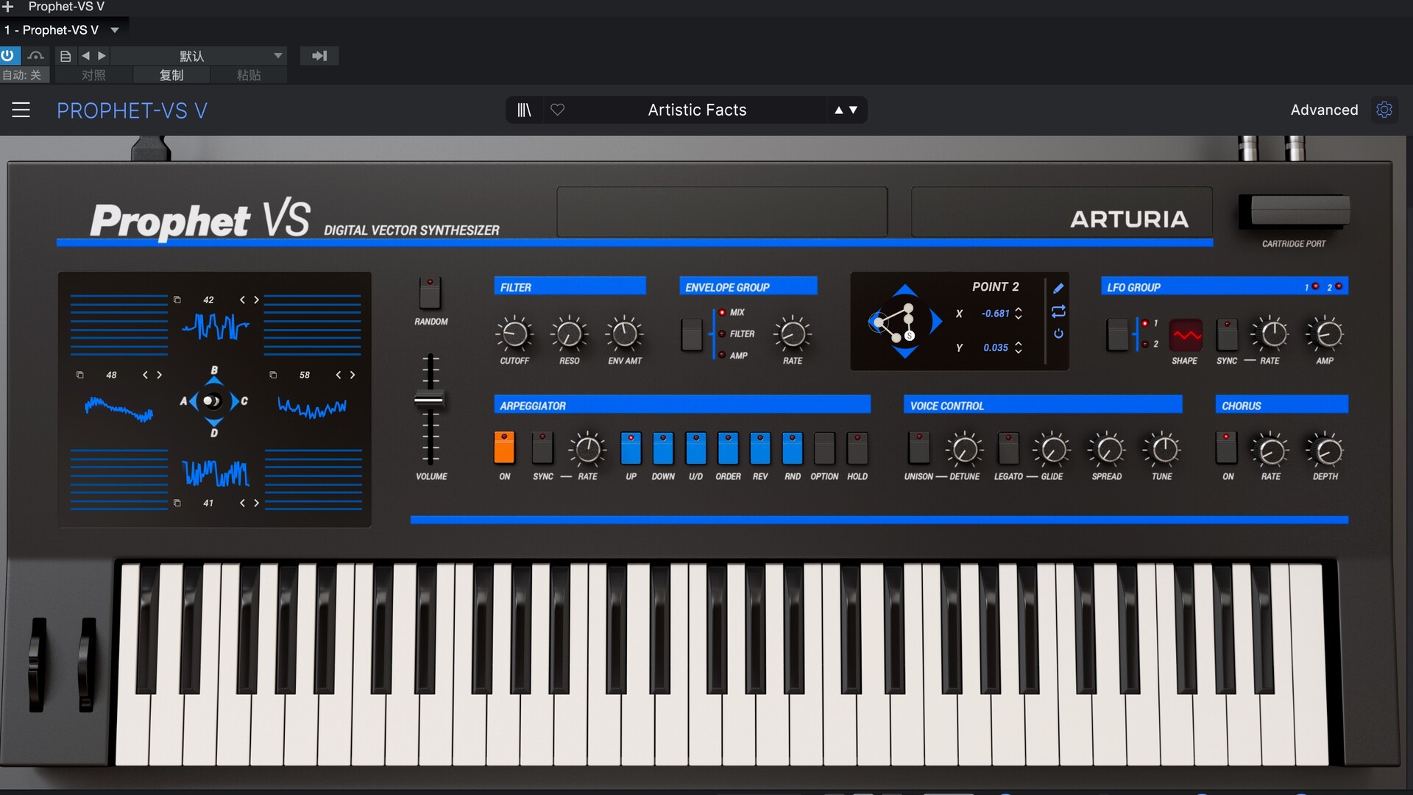
Task: Click the power icon in vector panel
Action: click(x=1058, y=333)
